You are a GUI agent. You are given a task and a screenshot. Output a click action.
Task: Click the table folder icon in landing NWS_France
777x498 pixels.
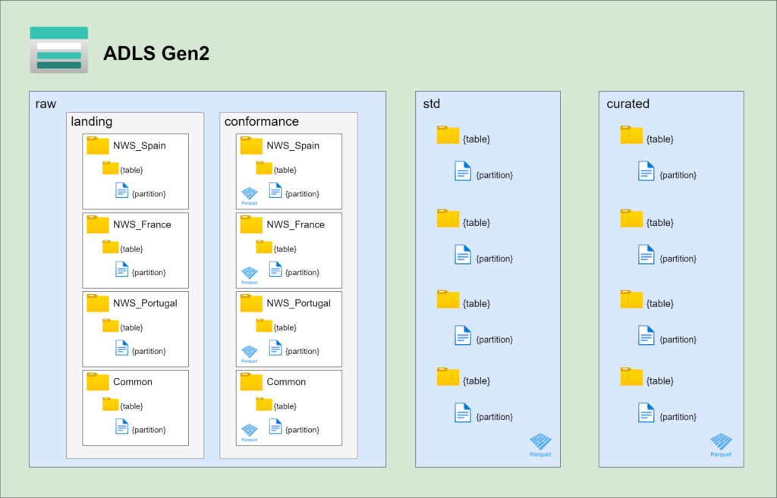(111, 247)
